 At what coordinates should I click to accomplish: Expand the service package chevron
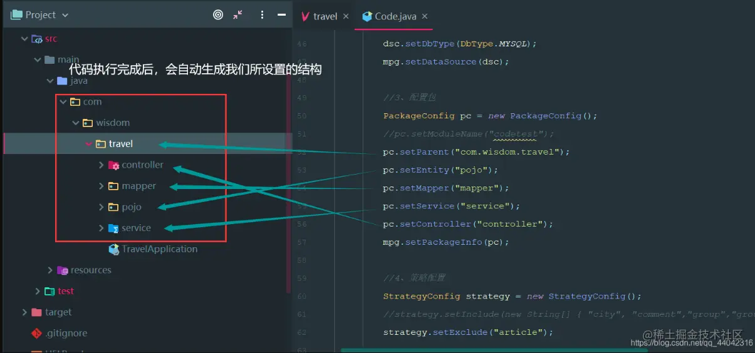[x=102, y=228]
